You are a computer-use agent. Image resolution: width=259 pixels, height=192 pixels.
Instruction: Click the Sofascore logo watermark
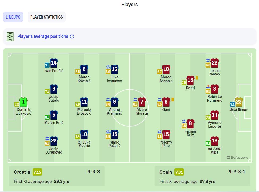click(x=237, y=157)
